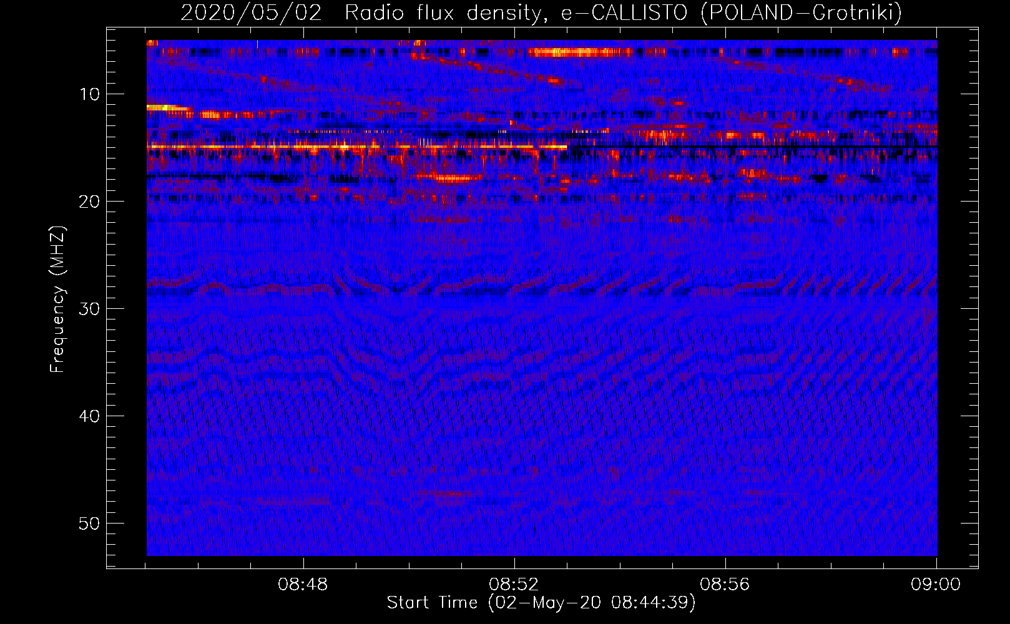Click the 'Start Time (02-May-20 08:44:39)' label
1010x624 pixels.
point(541,603)
